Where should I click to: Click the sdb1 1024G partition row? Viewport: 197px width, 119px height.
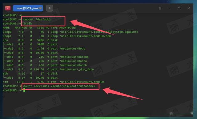[30, 78]
